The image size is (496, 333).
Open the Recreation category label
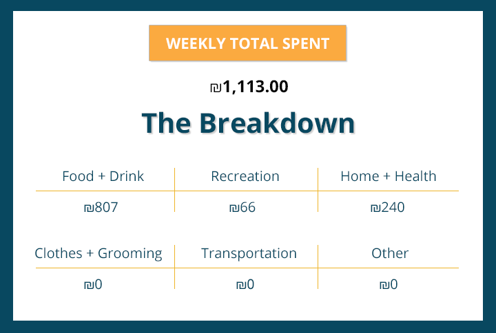coord(245,176)
